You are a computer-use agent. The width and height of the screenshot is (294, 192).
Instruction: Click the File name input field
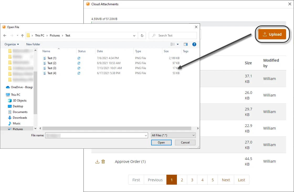click(x=97, y=135)
